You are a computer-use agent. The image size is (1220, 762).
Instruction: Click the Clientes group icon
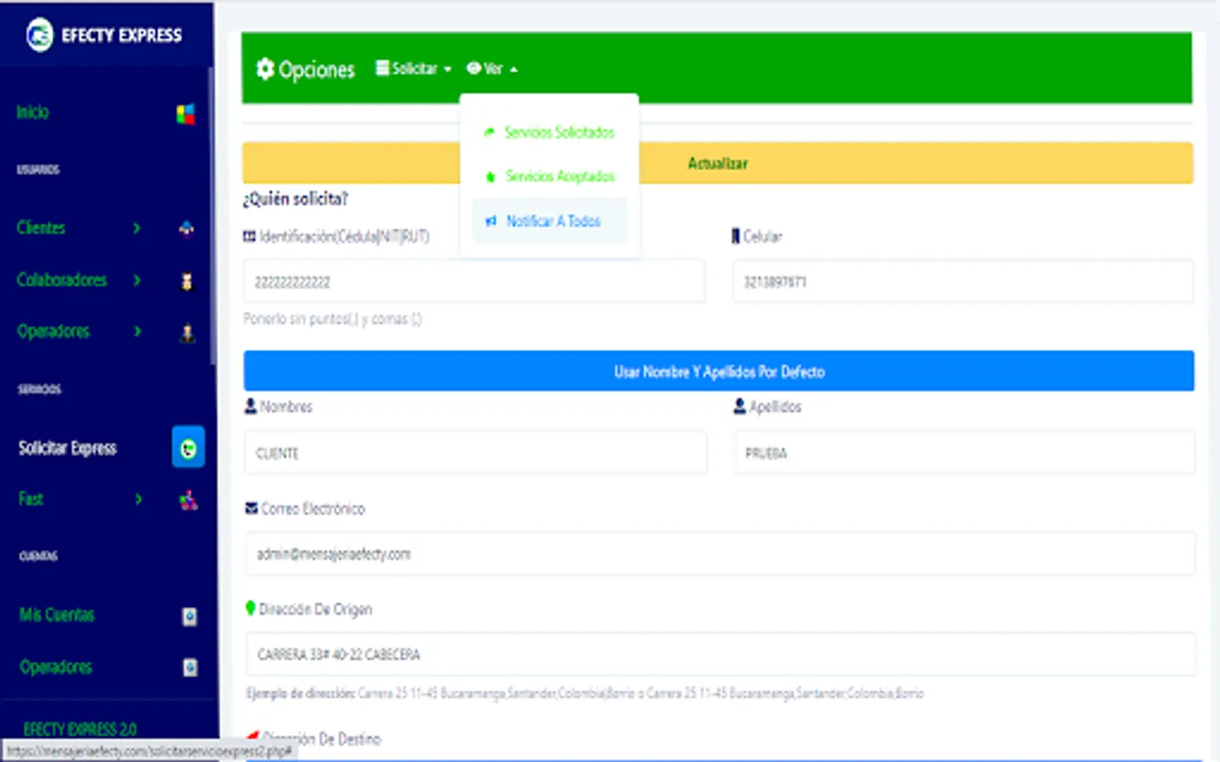pyautogui.click(x=186, y=229)
